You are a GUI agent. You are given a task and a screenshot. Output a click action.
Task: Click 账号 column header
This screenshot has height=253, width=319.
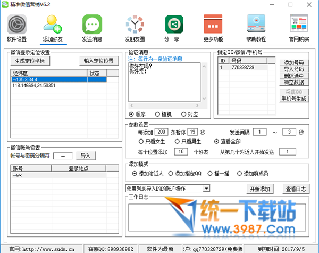coord(31,168)
